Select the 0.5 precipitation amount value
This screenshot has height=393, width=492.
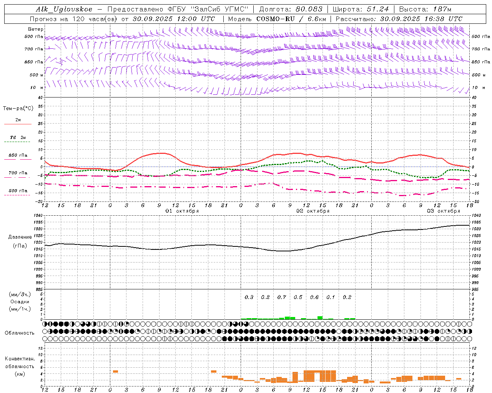pos(298,297)
